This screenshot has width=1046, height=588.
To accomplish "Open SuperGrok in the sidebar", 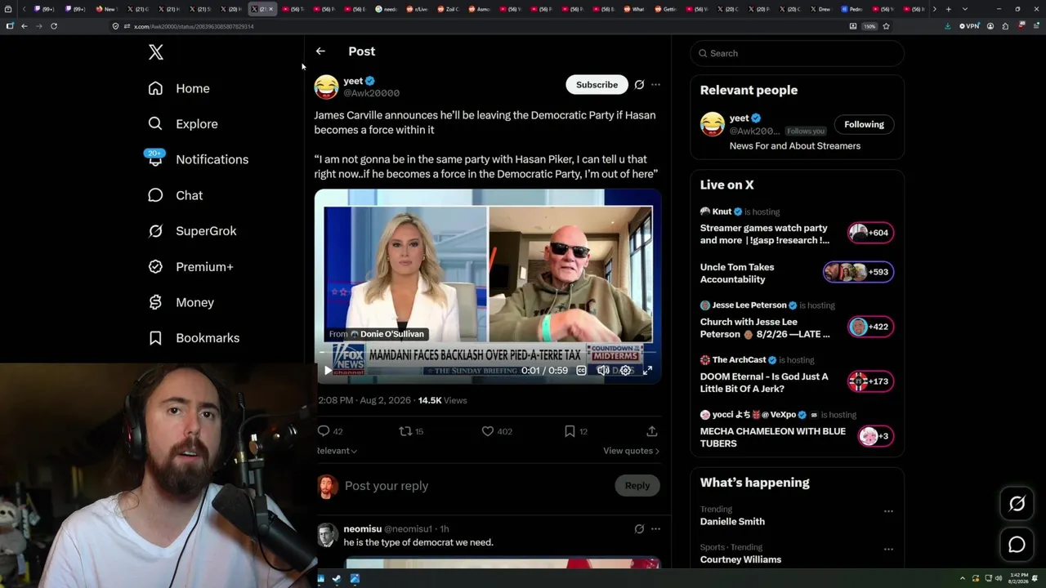I will [x=192, y=231].
